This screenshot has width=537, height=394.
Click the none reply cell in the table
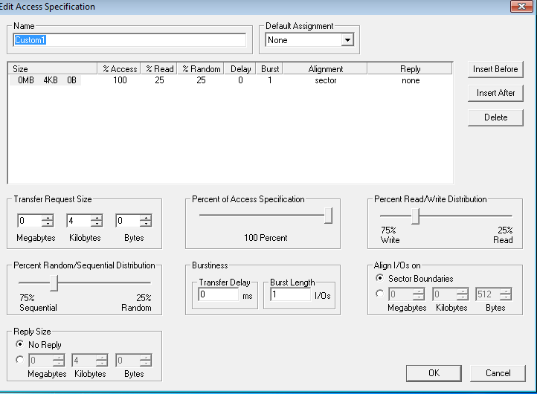[411, 80]
